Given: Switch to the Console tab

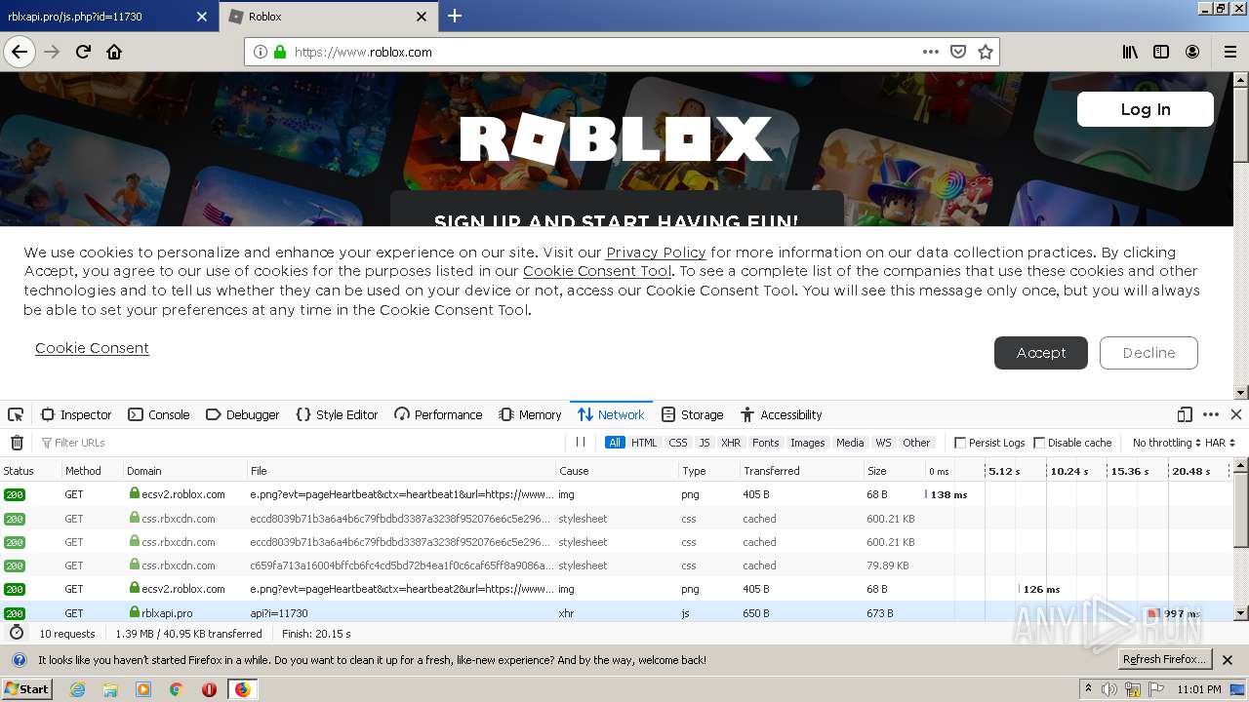Looking at the screenshot, I should [x=159, y=414].
